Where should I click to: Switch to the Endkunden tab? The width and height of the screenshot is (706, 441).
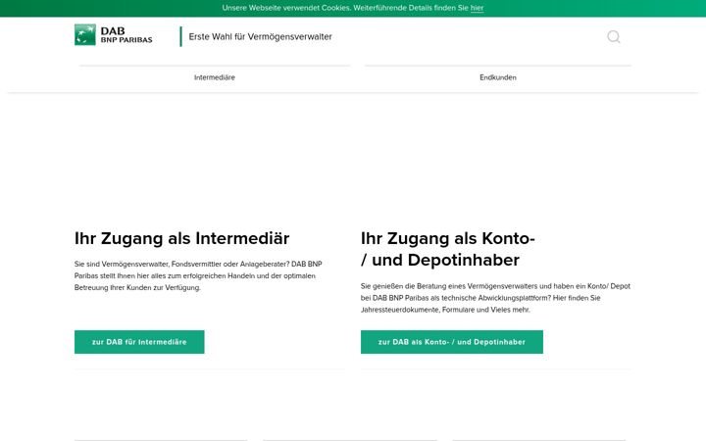click(497, 77)
